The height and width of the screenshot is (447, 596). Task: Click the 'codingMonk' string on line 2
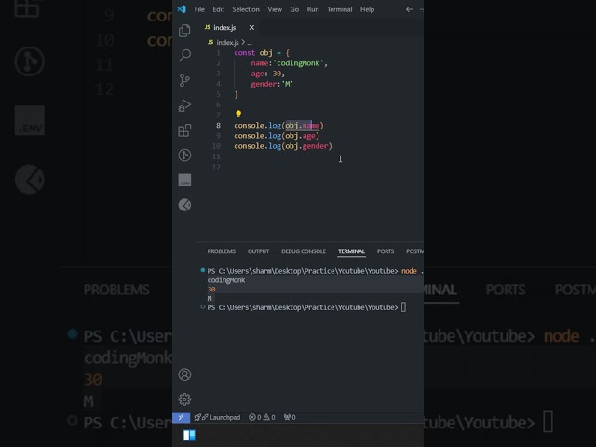click(300, 63)
